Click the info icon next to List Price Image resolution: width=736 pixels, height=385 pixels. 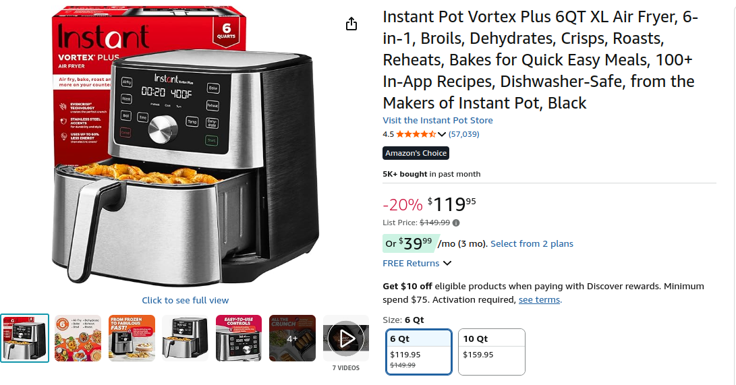point(456,223)
